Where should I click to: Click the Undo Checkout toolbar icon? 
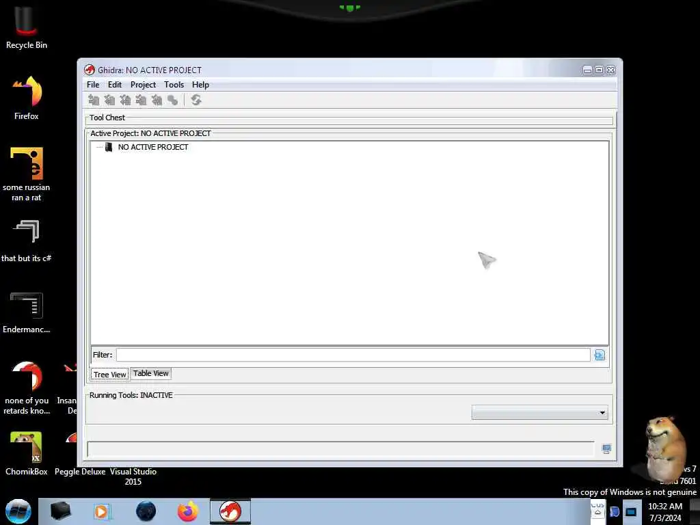pyautogui.click(x=157, y=100)
